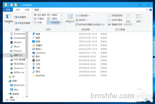Click the new folder icon in title bar
155x104 pixels.
[x=16, y=5]
